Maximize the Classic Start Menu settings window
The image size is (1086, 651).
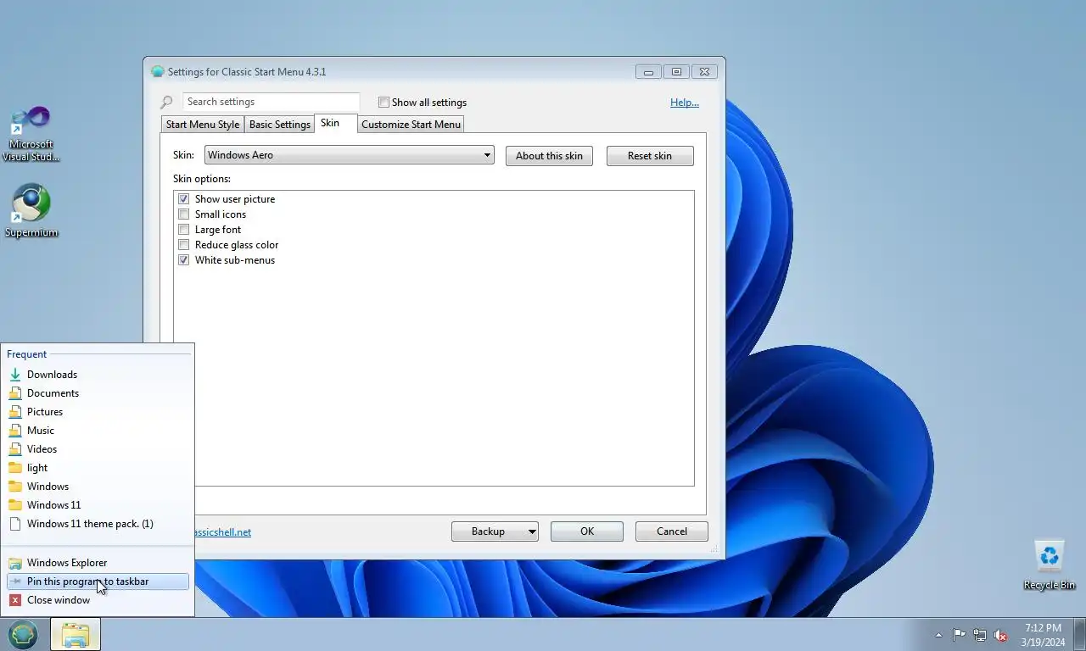point(676,72)
